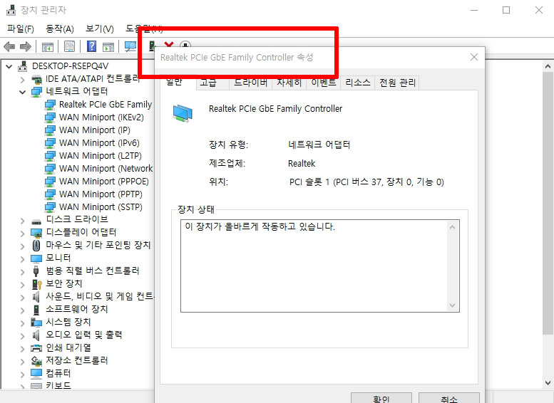Image resolution: width=554 pixels, height=403 pixels.
Task: Click Device Manager vertical scrollbar thumb
Action: click(x=548, y=203)
